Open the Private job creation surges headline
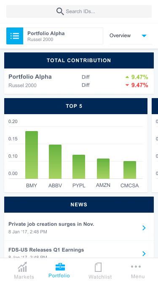 51,224
